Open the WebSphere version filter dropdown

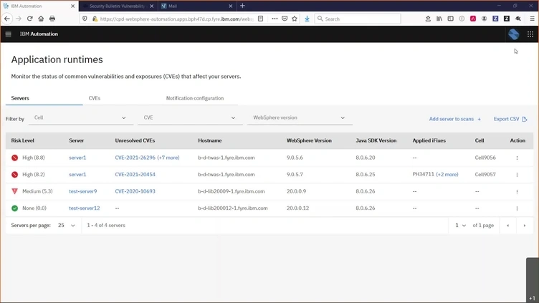click(300, 117)
